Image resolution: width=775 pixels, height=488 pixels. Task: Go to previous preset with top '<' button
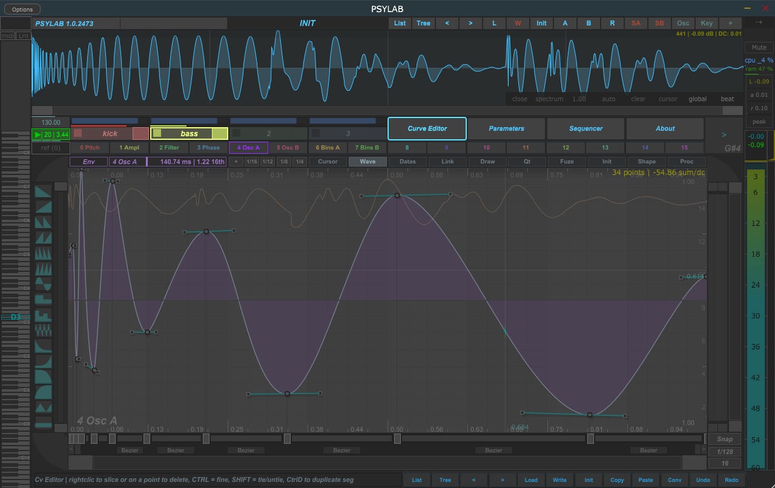tap(447, 23)
